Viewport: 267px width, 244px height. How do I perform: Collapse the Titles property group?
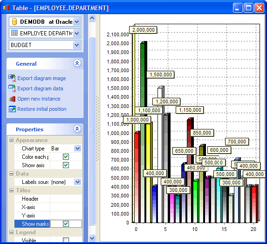[x=11, y=190]
